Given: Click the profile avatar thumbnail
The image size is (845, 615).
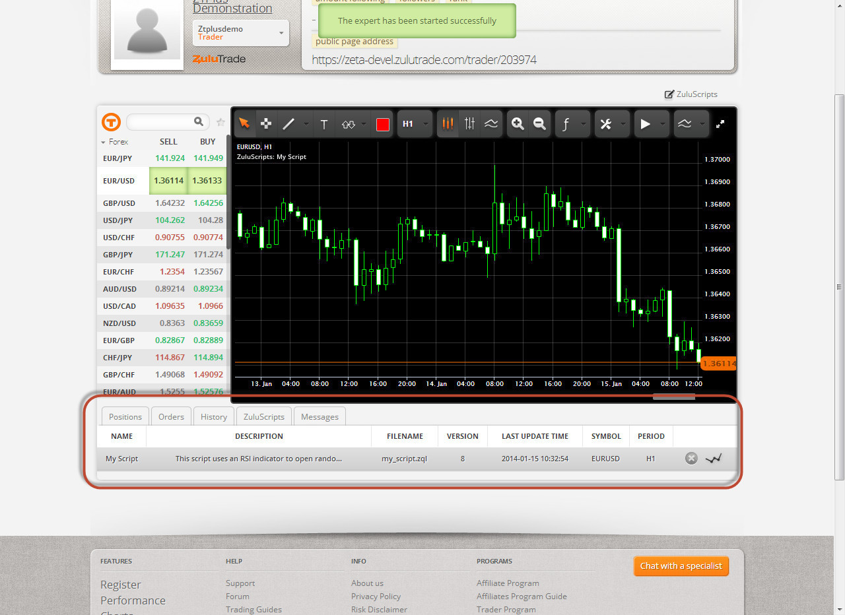Looking at the screenshot, I should pyautogui.click(x=147, y=30).
